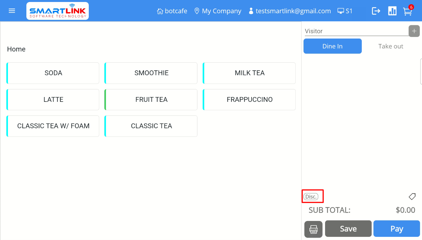The height and width of the screenshot is (240, 422).
Task: Open the Disc. discount option
Action: click(311, 197)
